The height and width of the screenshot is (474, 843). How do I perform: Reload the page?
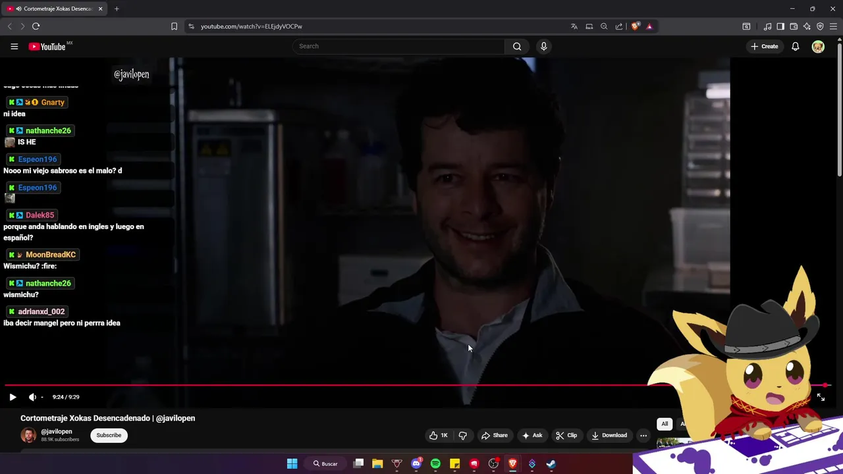[36, 26]
